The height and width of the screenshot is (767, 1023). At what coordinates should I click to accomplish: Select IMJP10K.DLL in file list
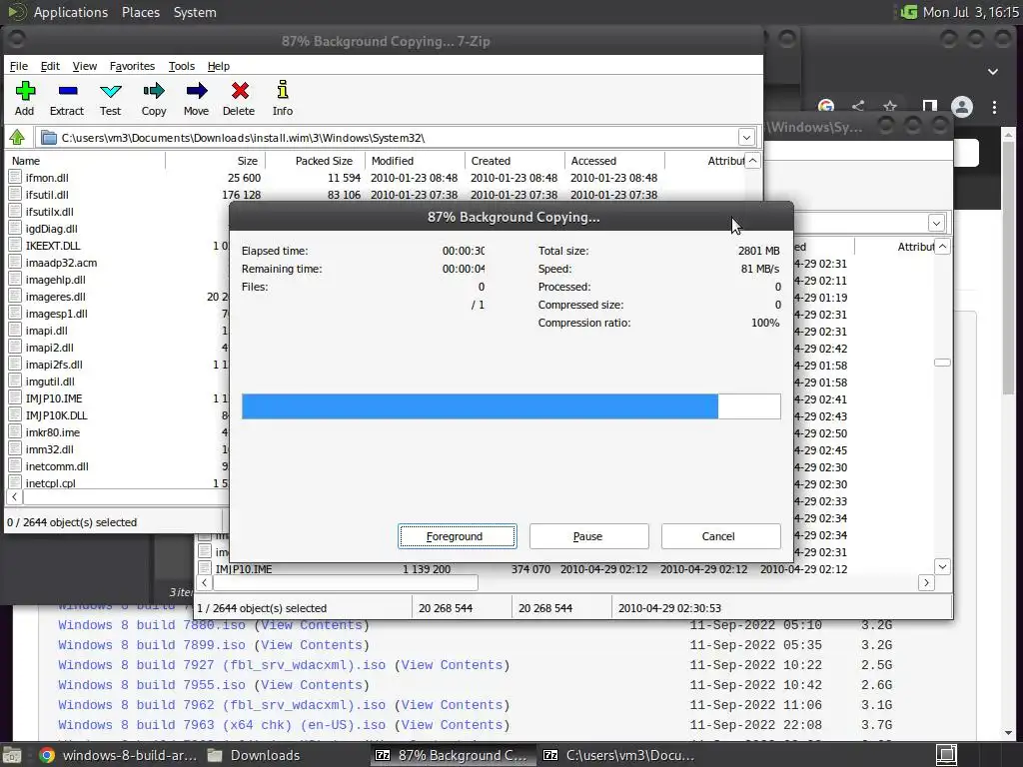click(x=56, y=414)
